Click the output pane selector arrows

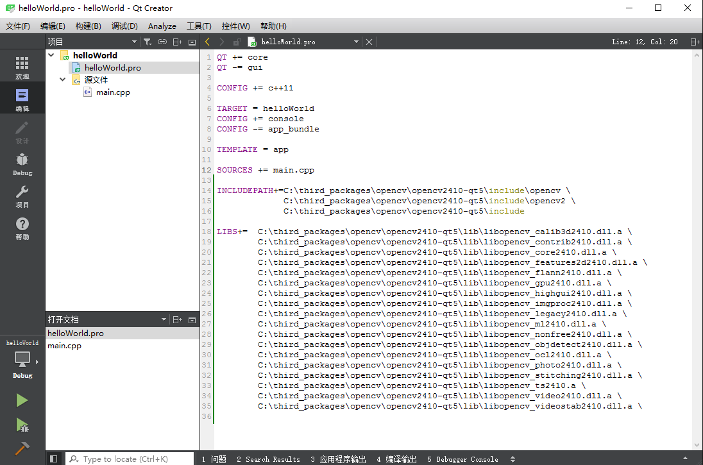click(x=512, y=459)
